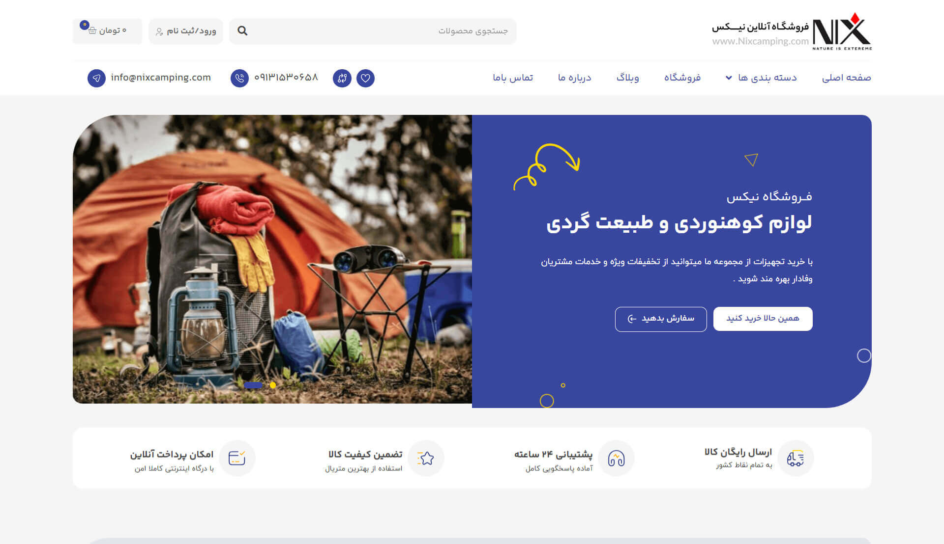Image resolution: width=944 pixels, height=544 pixels.
Task: Switch to the yellow slide dot
Action: point(273,385)
